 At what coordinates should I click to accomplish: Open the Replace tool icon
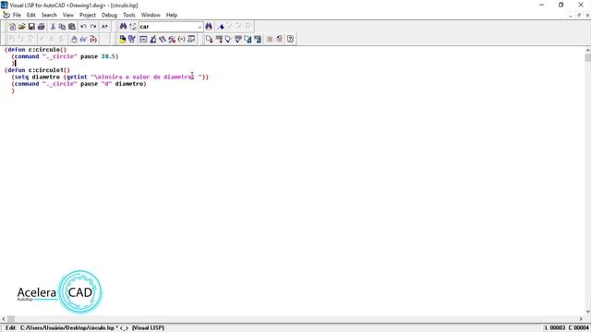[133, 27]
